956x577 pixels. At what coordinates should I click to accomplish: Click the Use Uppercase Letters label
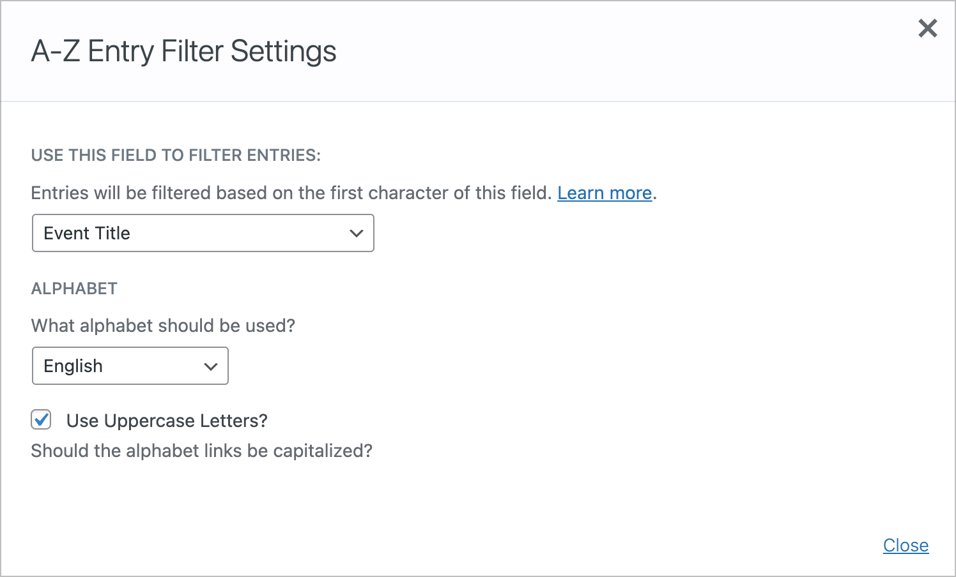coord(166,421)
